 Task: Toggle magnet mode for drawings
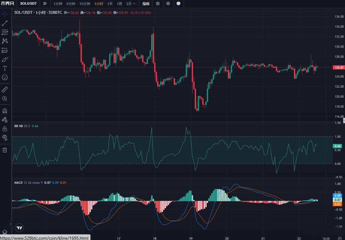[5, 111]
